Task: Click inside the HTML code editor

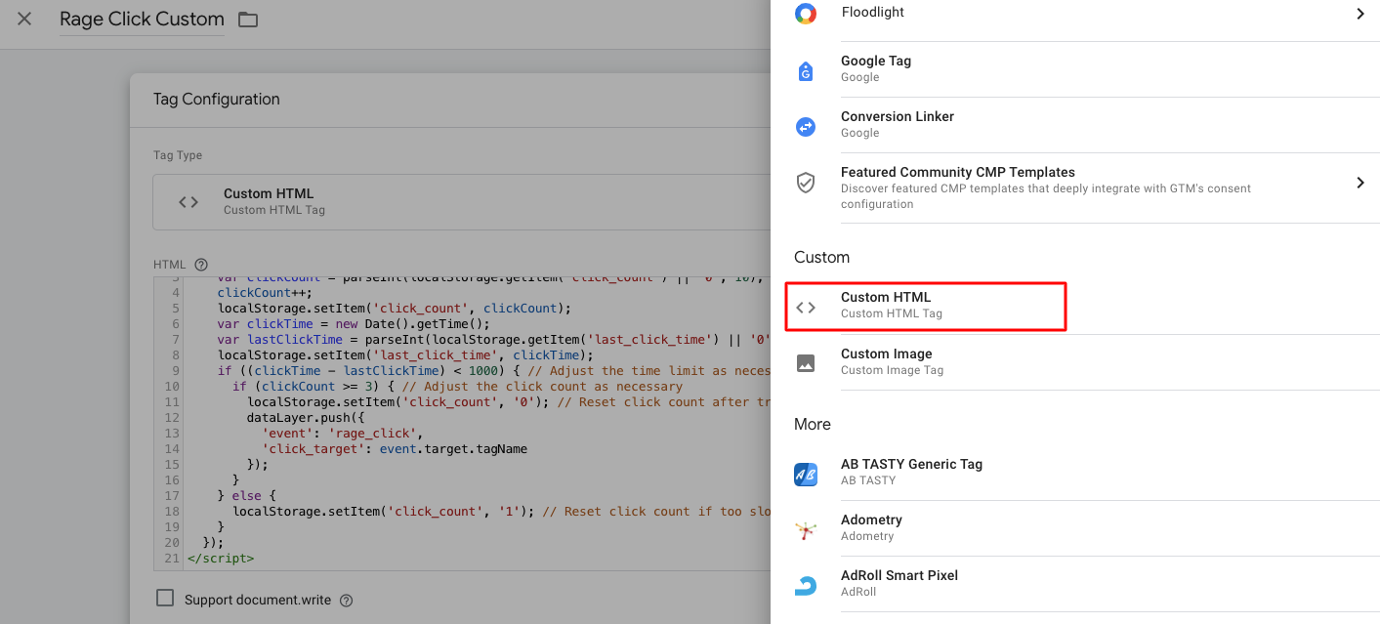Action: click(x=462, y=424)
